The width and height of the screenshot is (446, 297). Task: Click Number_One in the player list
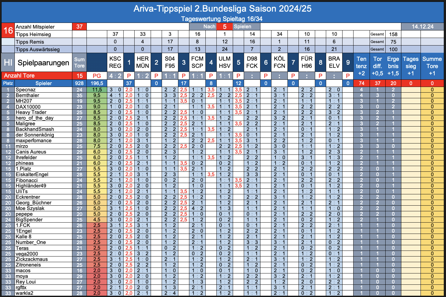[43, 242]
